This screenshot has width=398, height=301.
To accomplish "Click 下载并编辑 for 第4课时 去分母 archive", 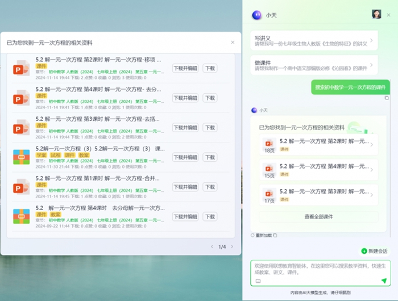I will coord(185,216).
